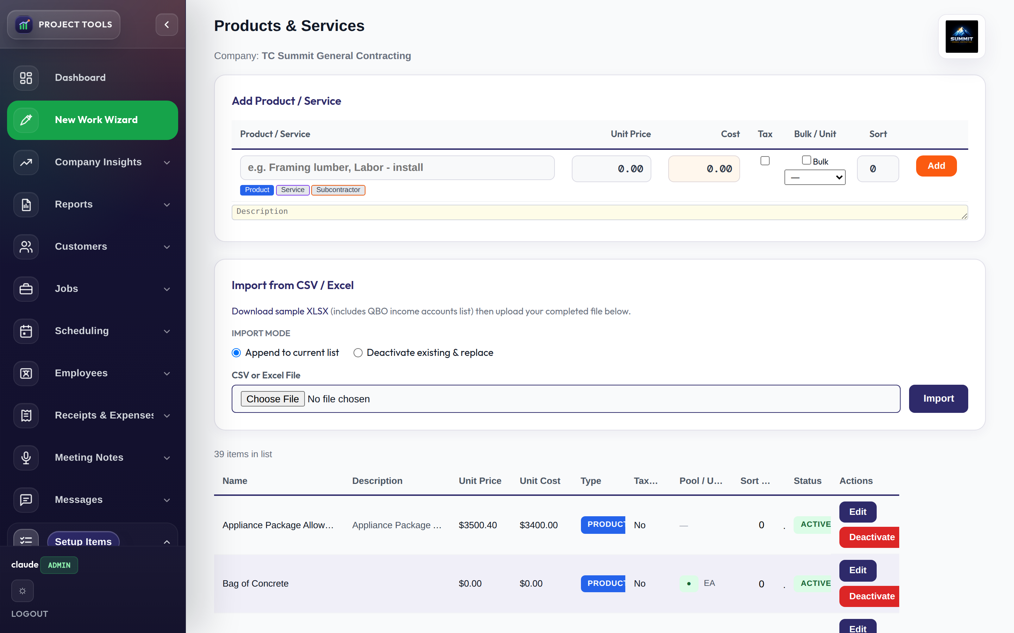1014x633 pixels.
Task: Select Deactivate existing & replace radio
Action: coord(358,353)
